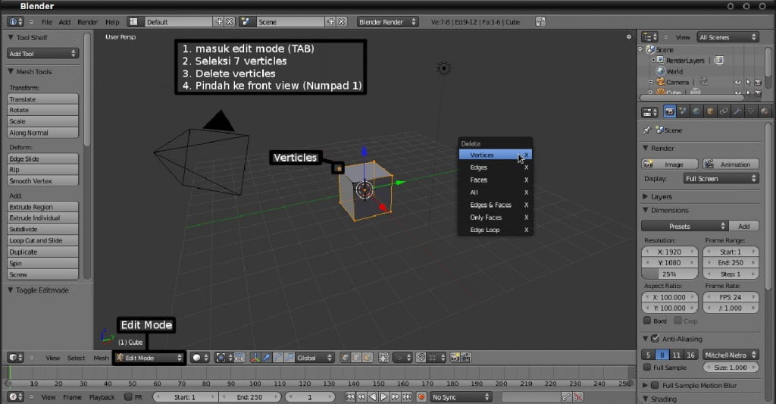Open the Modifiers wrench properties tab
The width and height of the screenshot is (776, 404).
737,111
